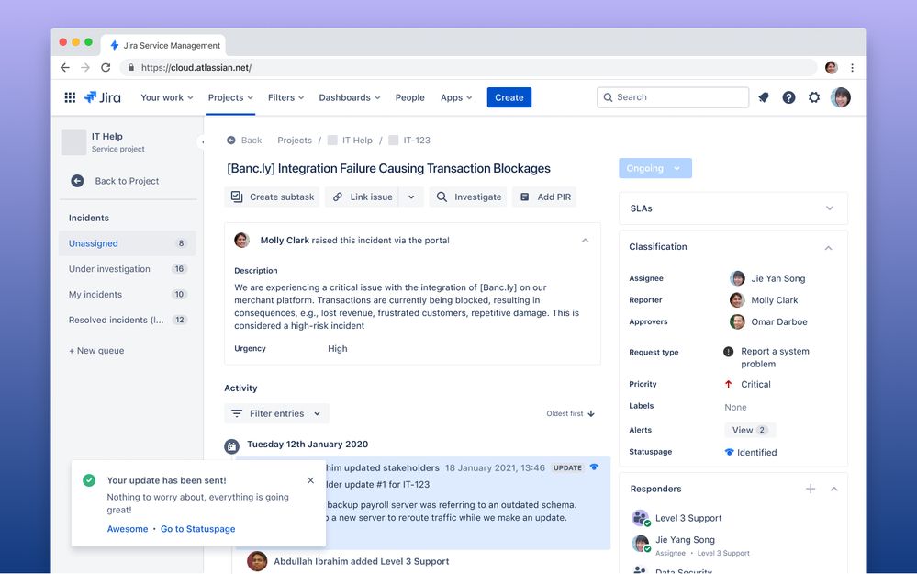Click the Link issue button
The width and height of the screenshot is (917, 574).
coord(363,197)
